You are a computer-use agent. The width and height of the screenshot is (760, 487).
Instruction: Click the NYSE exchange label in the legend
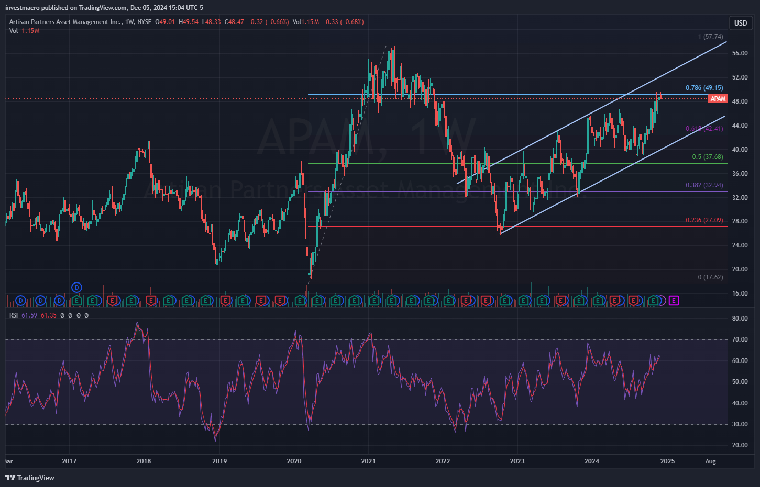145,22
